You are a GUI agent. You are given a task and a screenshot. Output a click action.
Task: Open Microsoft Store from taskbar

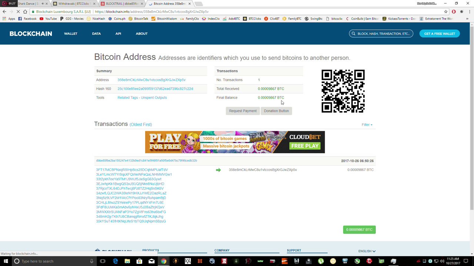point(139,261)
